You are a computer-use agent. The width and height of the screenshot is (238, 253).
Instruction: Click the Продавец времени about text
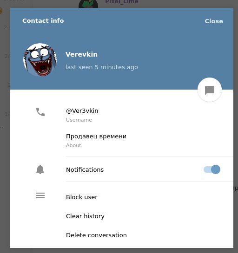96,136
